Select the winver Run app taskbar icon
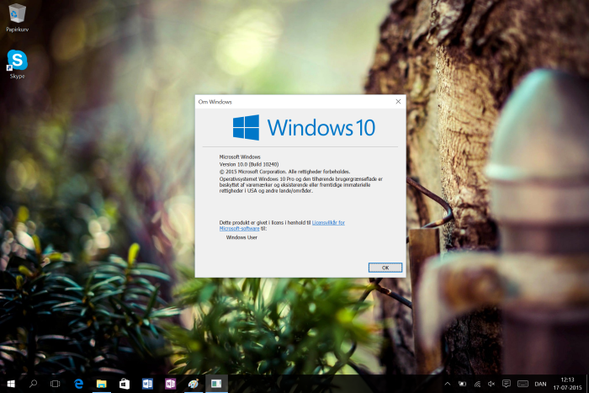Image resolution: width=589 pixels, height=393 pixels. [216, 384]
